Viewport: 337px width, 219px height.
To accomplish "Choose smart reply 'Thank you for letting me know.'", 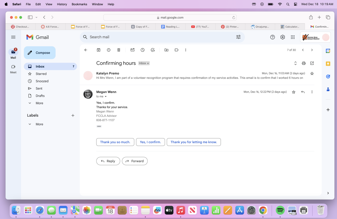I will [x=194, y=142].
